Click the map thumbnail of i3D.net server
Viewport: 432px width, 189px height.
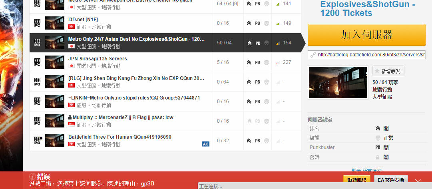pos(55,23)
